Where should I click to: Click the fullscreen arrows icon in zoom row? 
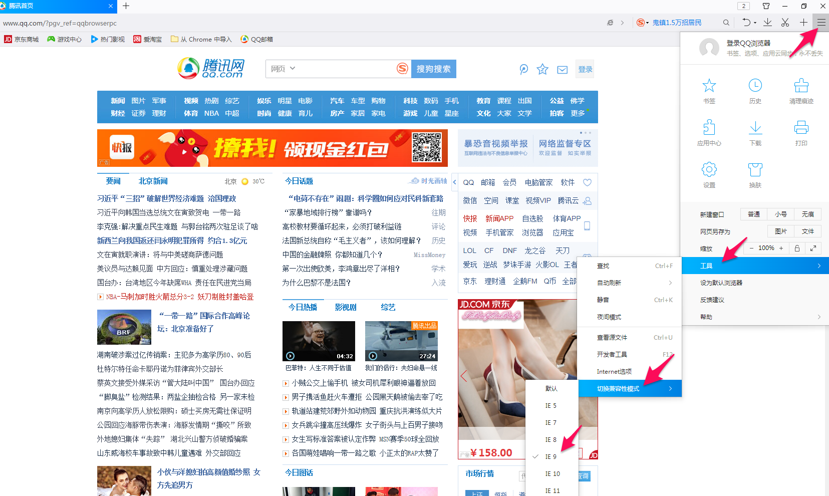point(813,249)
